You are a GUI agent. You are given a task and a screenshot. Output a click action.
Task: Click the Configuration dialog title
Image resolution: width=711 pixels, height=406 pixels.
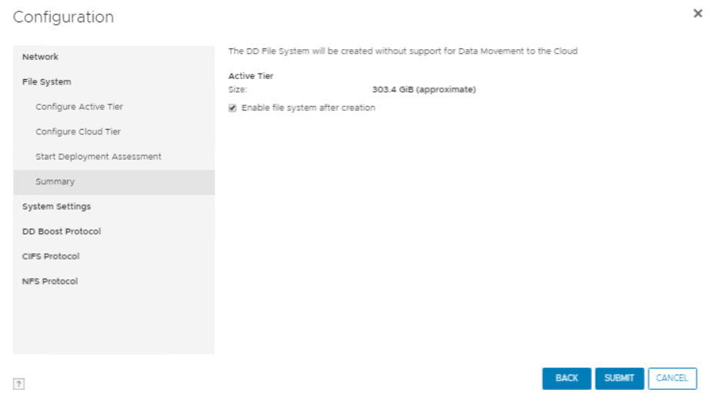(63, 17)
